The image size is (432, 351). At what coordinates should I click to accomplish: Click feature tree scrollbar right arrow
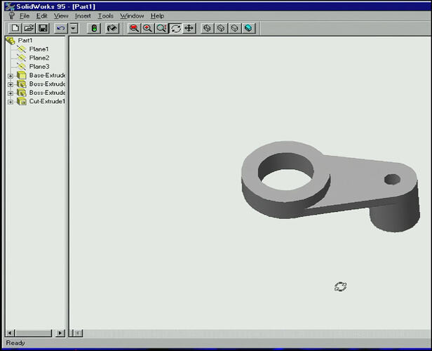tap(60, 333)
